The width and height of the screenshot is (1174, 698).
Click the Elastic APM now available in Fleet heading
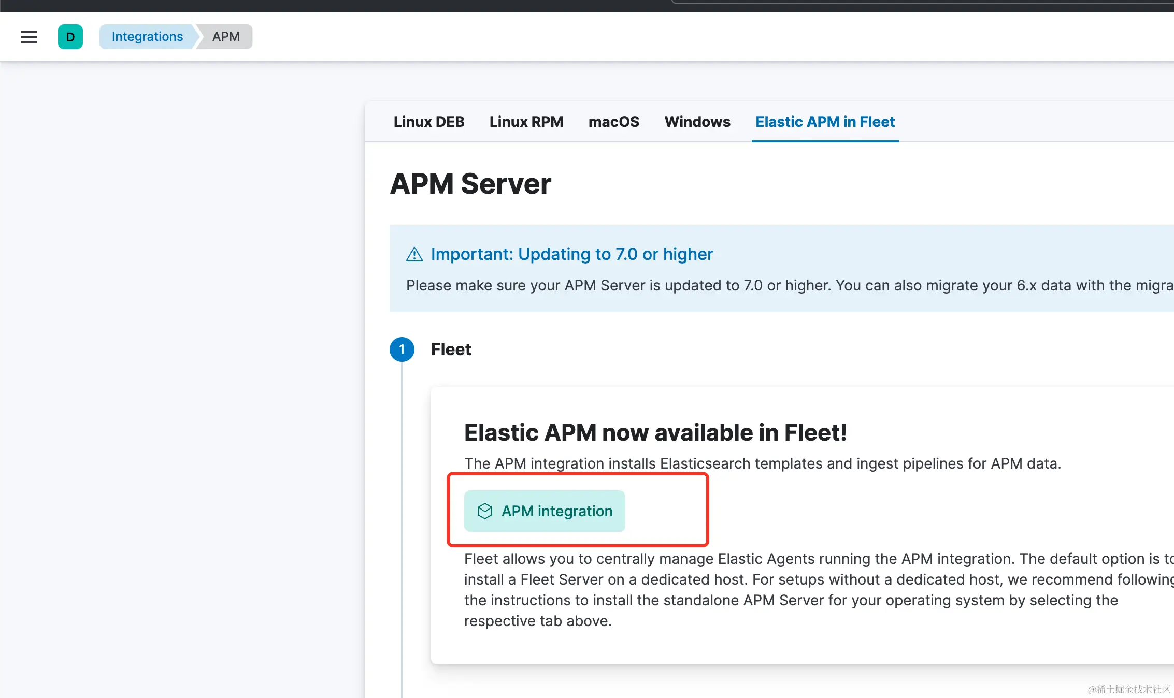coord(655,432)
